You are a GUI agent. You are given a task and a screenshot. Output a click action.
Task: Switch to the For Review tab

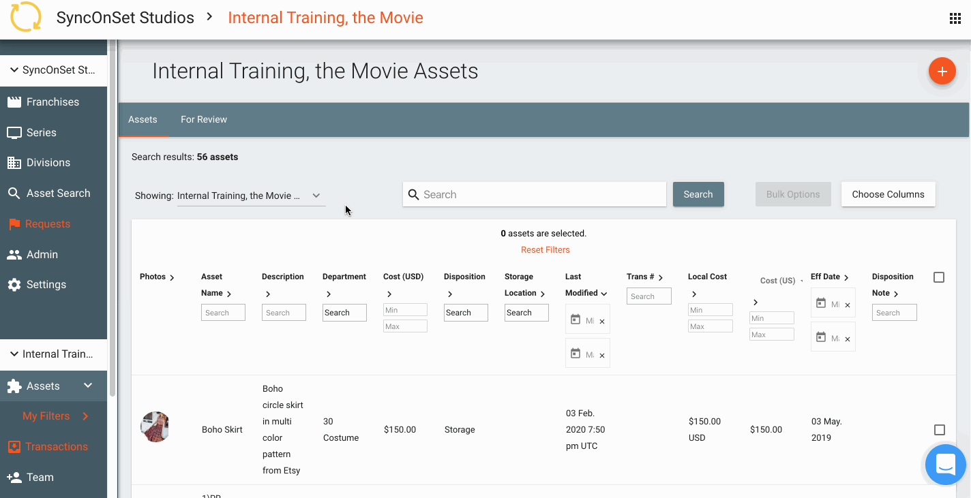tap(204, 120)
